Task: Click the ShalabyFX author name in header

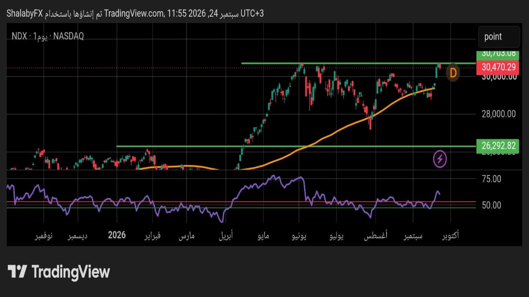Action: (x=25, y=14)
